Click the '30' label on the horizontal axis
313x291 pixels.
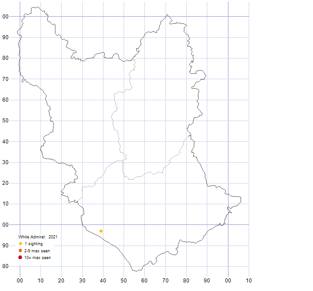[82, 280]
